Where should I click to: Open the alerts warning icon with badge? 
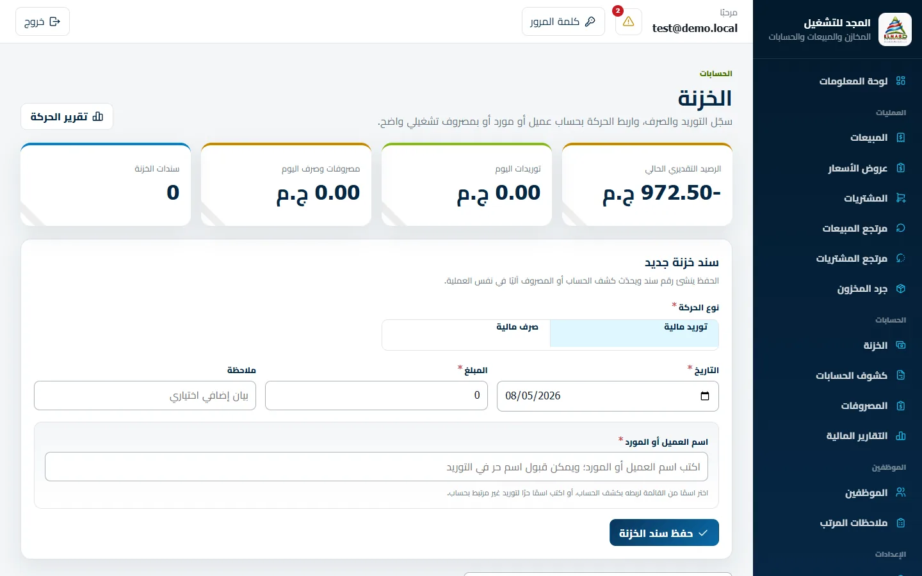628,22
